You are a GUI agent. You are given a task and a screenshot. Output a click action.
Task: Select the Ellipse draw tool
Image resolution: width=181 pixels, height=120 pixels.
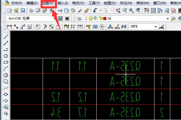click(x=5, y=94)
